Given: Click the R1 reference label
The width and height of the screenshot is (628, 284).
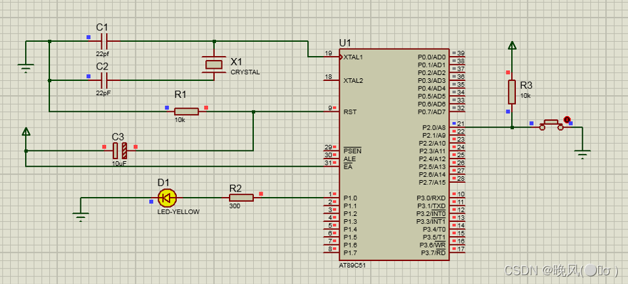Looking at the screenshot, I should (180, 94).
